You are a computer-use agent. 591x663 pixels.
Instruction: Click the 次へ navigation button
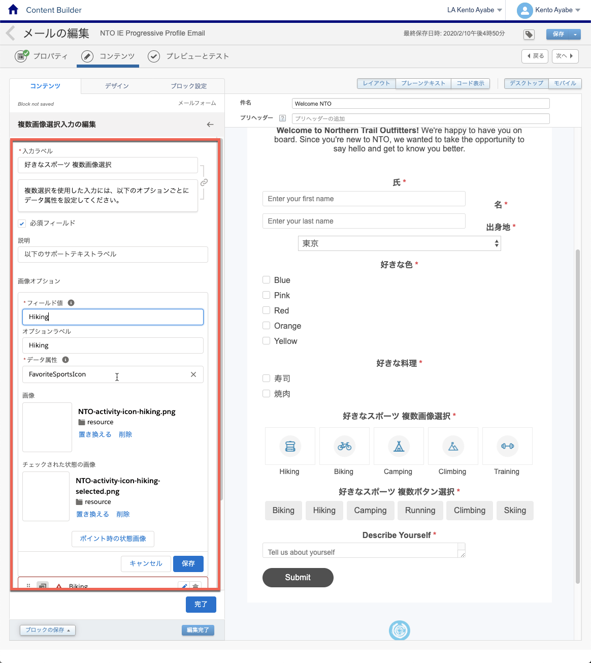[x=565, y=56]
